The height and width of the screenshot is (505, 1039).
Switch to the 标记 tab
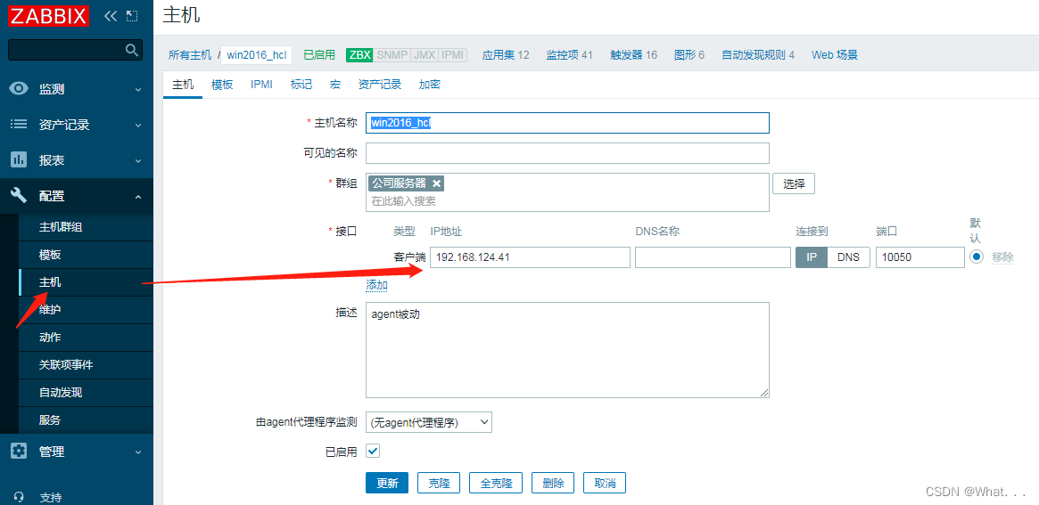(301, 85)
